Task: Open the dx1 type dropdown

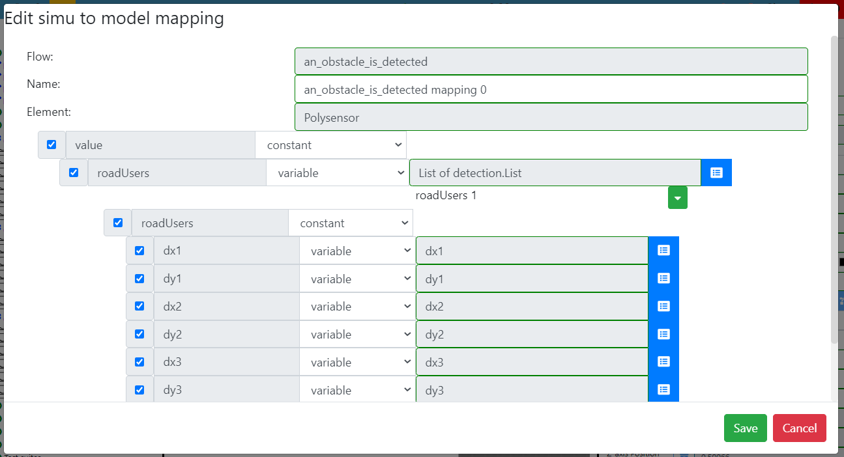Action: coord(357,251)
